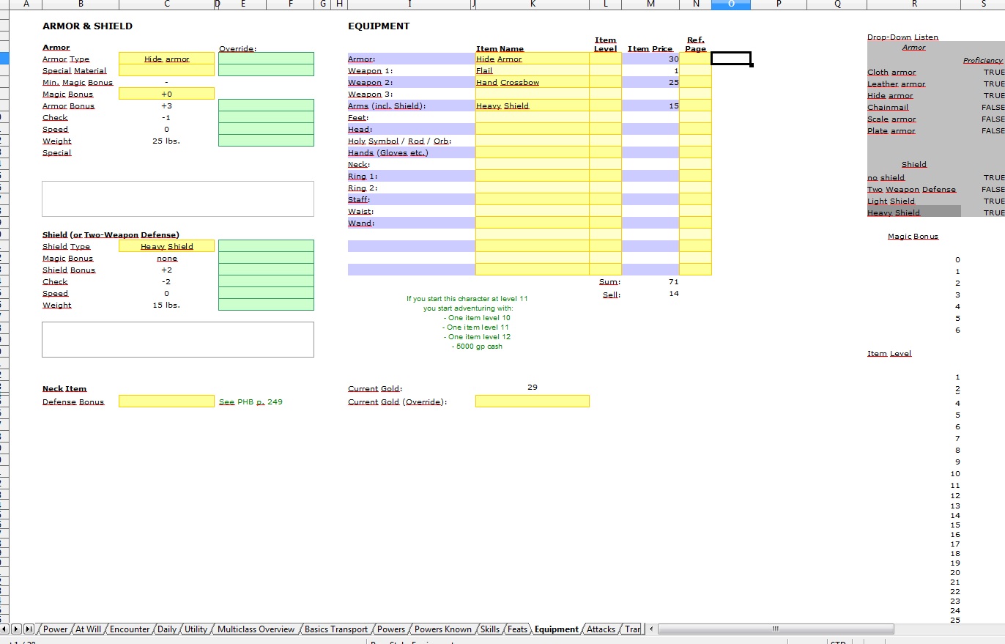The height and width of the screenshot is (644, 1005).
Task: Click the Current Gold Override cell
Action: (532, 401)
